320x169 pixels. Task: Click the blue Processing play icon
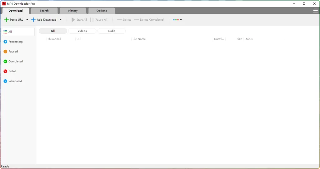5,42
